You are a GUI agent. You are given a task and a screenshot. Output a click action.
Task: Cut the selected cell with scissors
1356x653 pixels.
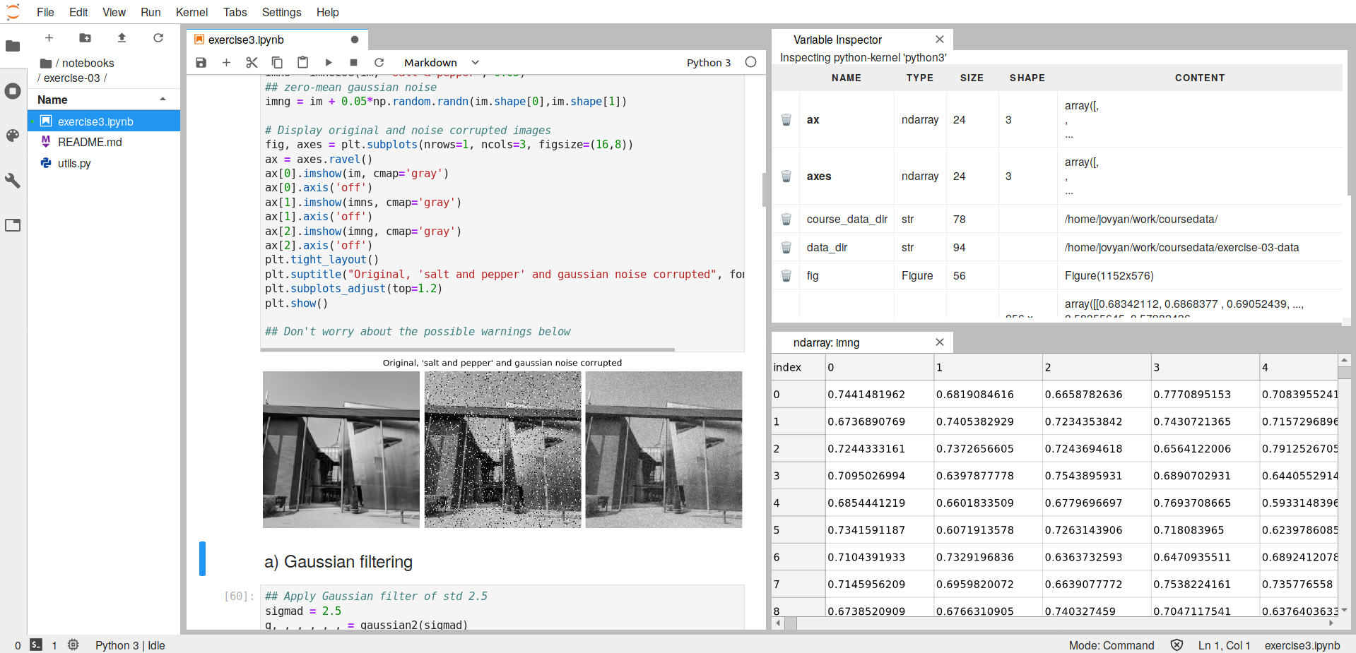click(x=252, y=62)
